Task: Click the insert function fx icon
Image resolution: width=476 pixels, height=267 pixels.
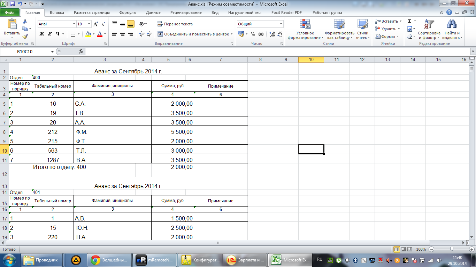Action: pos(81,51)
